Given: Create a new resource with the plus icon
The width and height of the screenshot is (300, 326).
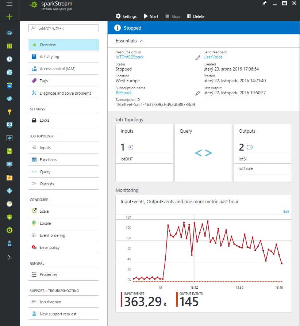Looking at the screenshot, I should click(10, 16).
